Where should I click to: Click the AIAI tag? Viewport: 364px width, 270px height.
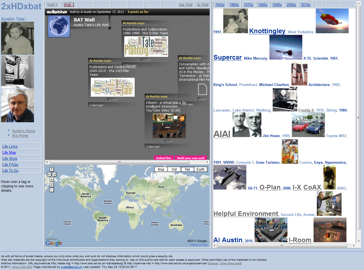(222, 134)
